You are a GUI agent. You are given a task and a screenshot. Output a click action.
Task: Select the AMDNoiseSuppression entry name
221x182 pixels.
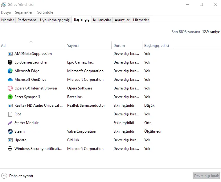(x=33, y=54)
